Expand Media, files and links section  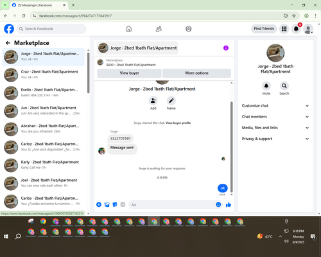(275, 128)
